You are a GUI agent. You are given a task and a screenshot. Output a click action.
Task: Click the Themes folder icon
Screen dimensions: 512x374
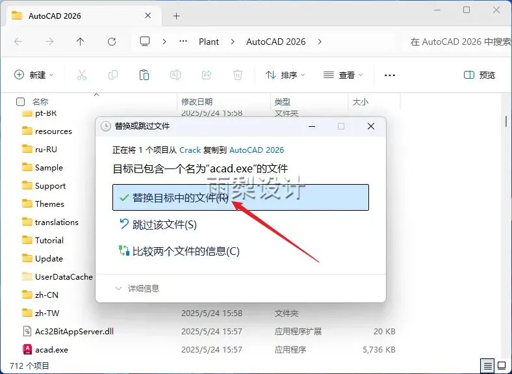click(27, 204)
